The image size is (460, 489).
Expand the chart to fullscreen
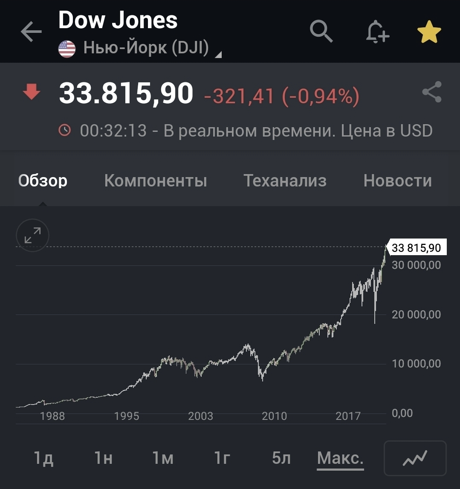pyautogui.click(x=32, y=235)
